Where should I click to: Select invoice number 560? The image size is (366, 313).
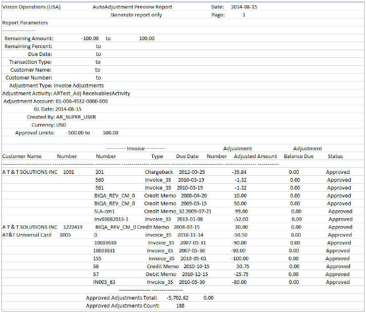pyautogui.click(x=100, y=180)
